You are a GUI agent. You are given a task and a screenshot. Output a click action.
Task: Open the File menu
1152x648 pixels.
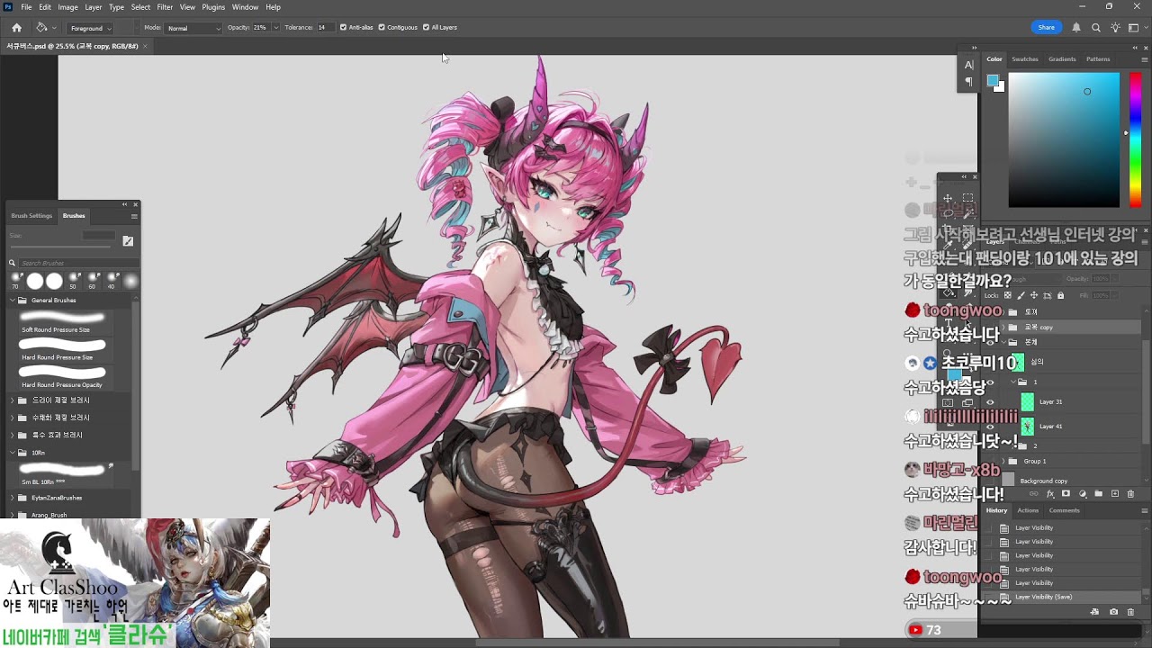(26, 7)
